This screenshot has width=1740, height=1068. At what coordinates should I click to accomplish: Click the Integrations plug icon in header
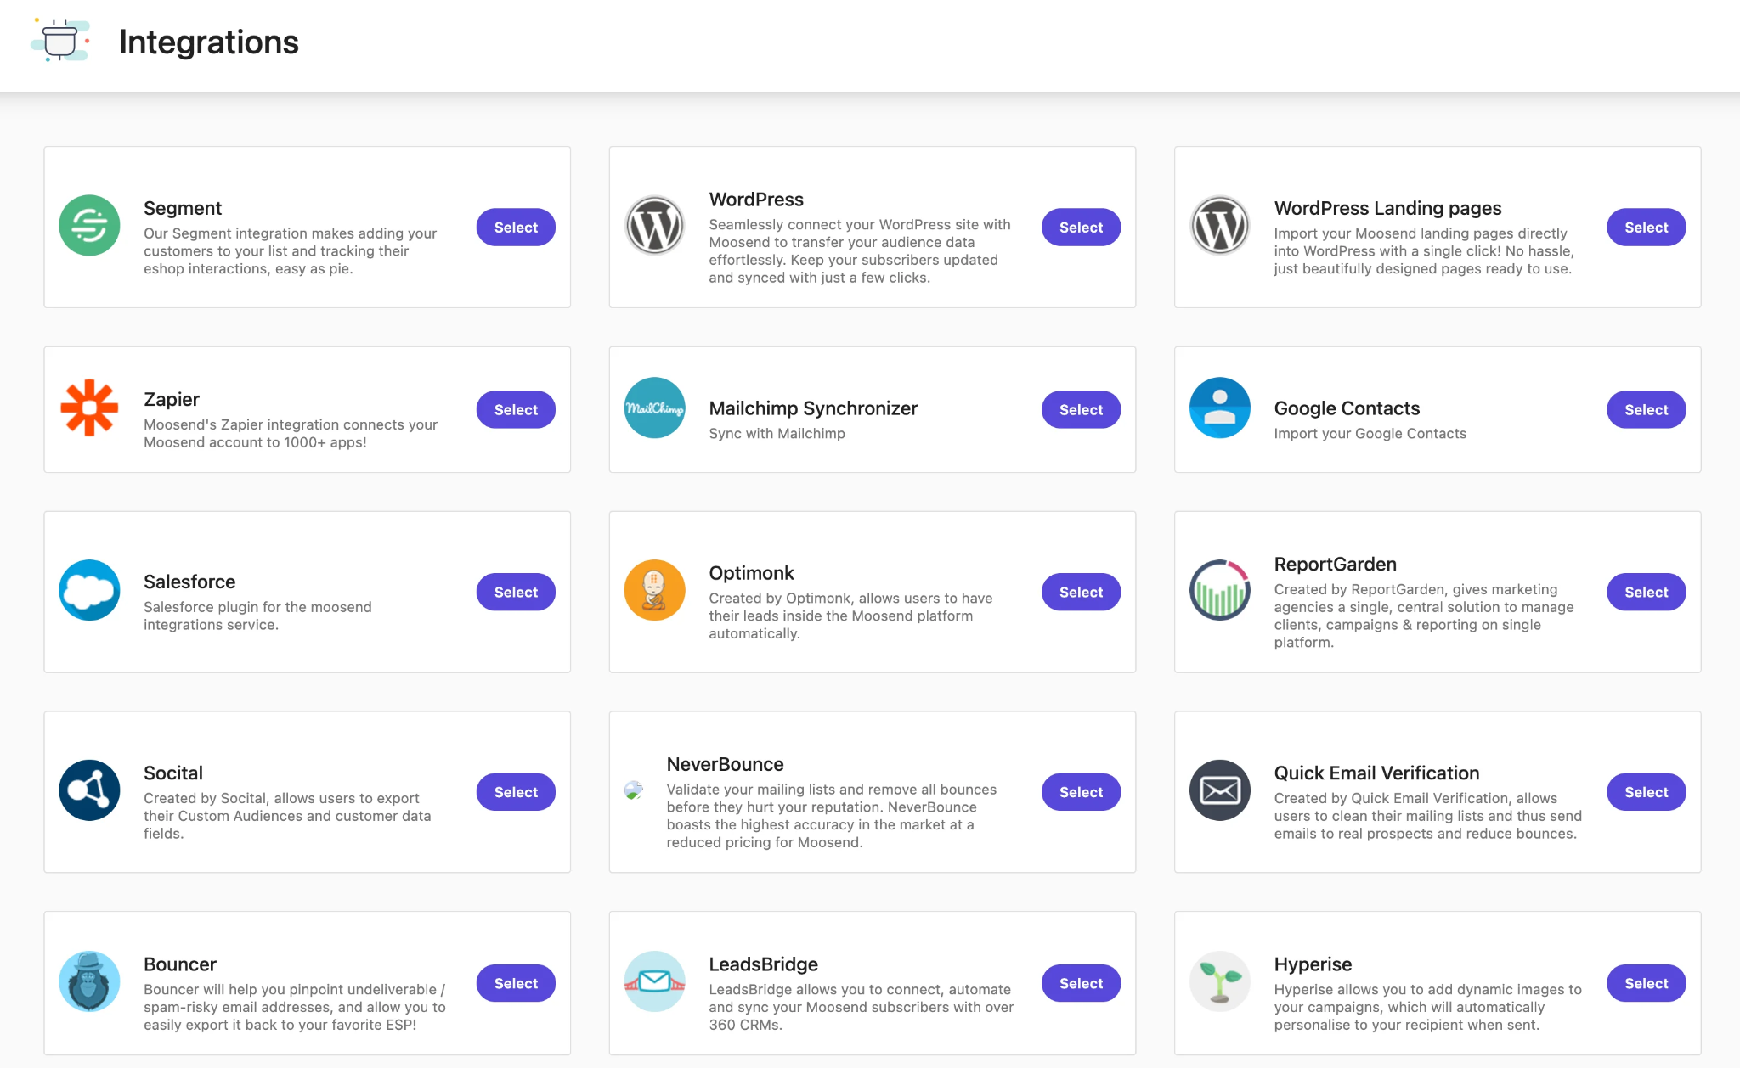pyautogui.click(x=60, y=41)
